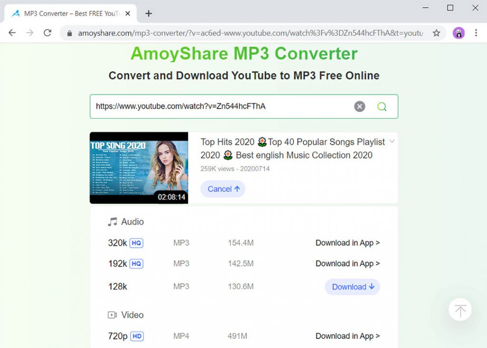This screenshot has width=487, height=348.
Task: Click the Video section camera icon
Action: 112,315
